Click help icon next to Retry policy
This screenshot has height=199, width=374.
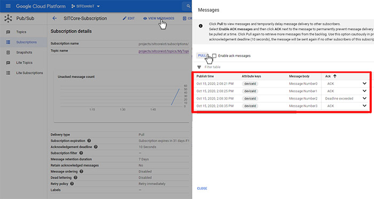pos(72,183)
